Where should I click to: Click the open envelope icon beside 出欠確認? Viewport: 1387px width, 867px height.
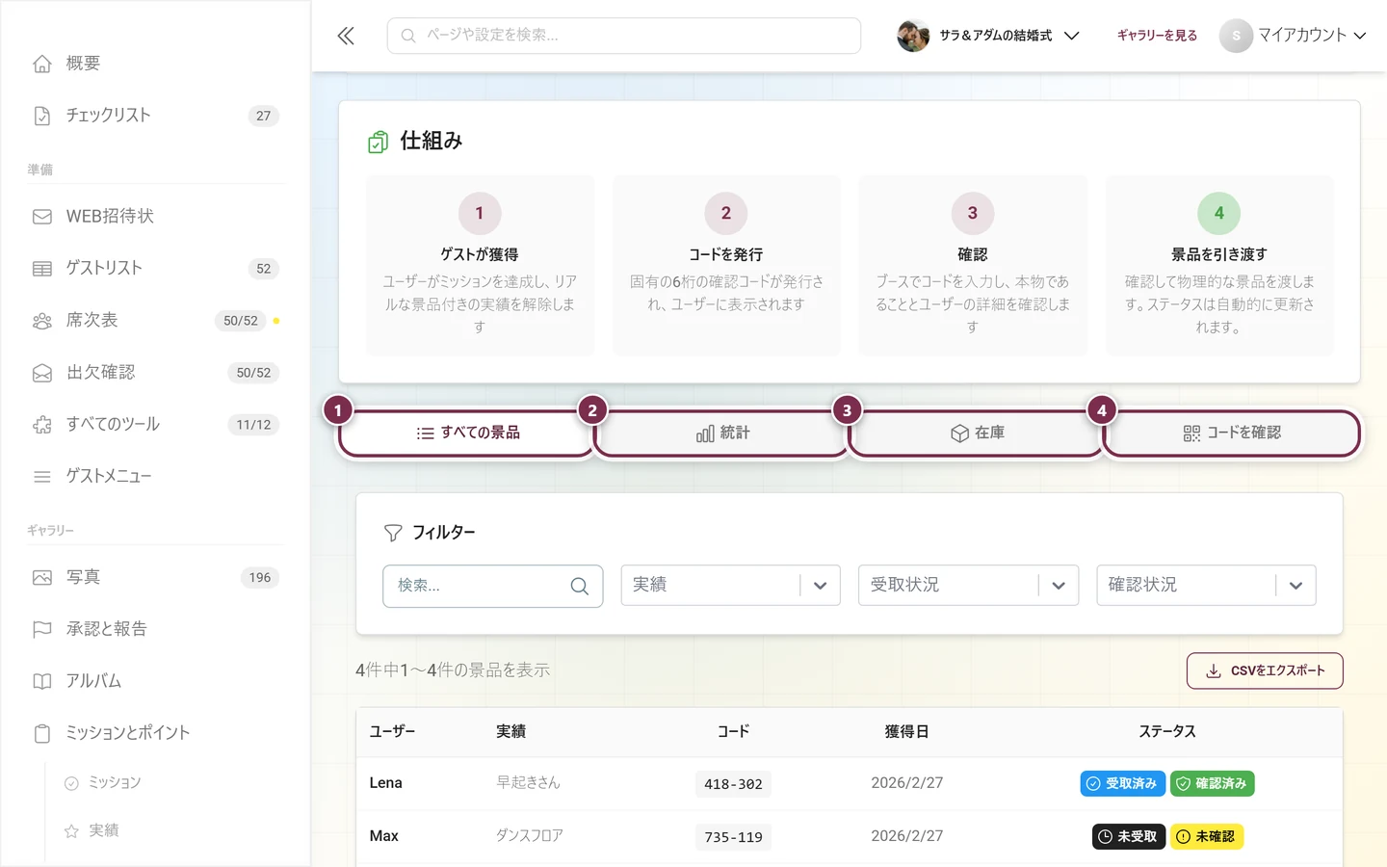coord(42,373)
